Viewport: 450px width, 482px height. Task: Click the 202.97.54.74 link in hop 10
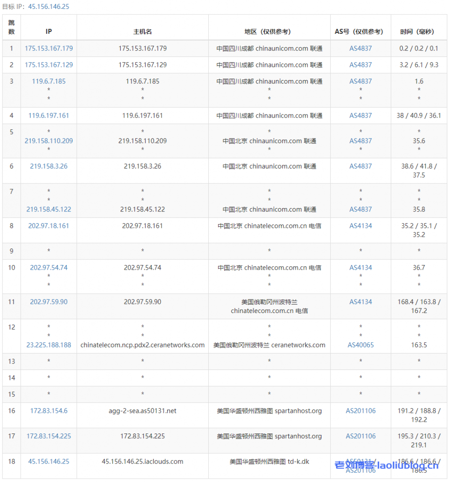click(49, 267)
